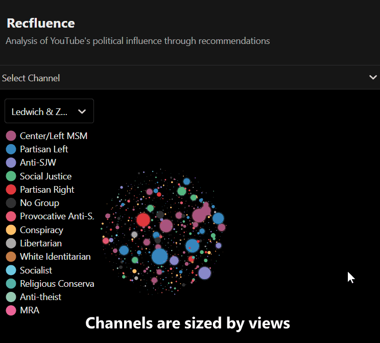Click the large purple bubble at chart bottom right
This screenshot has width=380, height=343.
click(x=204, y=273)
